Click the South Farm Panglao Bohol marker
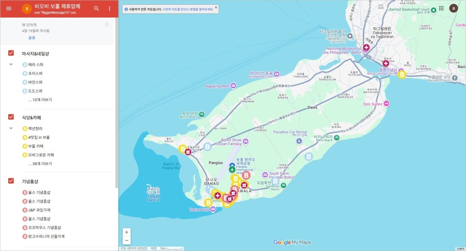The height and width of the screenshot is (251, 466). point(265,175)
